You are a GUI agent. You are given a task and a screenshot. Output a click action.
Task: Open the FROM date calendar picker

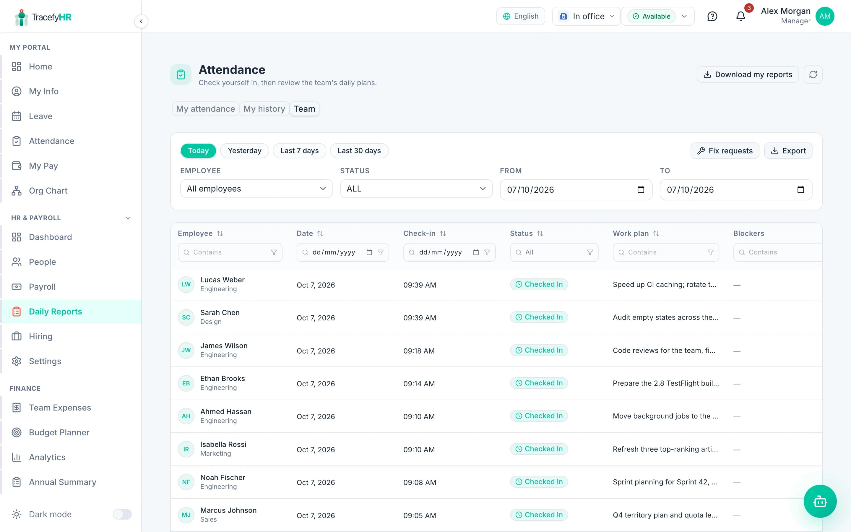click(x=641, y=190)
